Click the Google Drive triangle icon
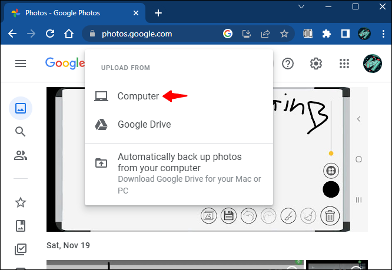The image size is (392, 270). 101,124
